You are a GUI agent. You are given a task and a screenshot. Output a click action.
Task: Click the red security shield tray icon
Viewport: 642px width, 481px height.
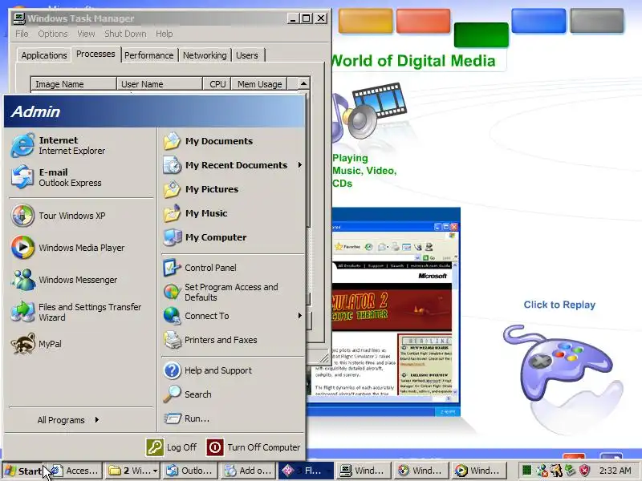pyautogui.click(x=584, y=471)
